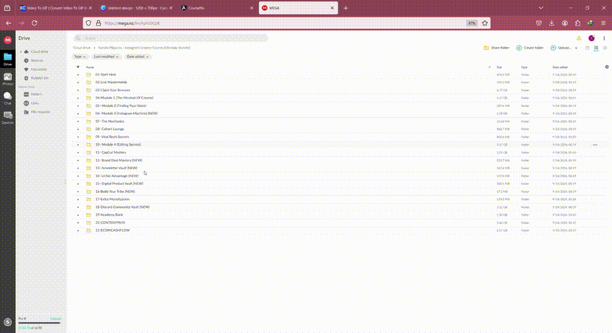Viewport: 612px width, 333px height.
Task: Click Upgrade link near storage bar
Action: (x=56, y=318)
